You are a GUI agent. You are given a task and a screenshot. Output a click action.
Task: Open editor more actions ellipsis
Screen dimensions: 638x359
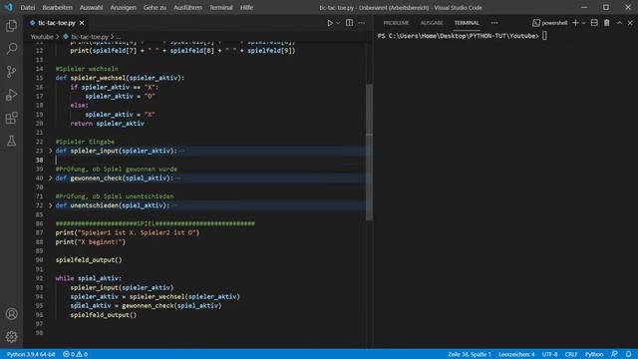362,23
